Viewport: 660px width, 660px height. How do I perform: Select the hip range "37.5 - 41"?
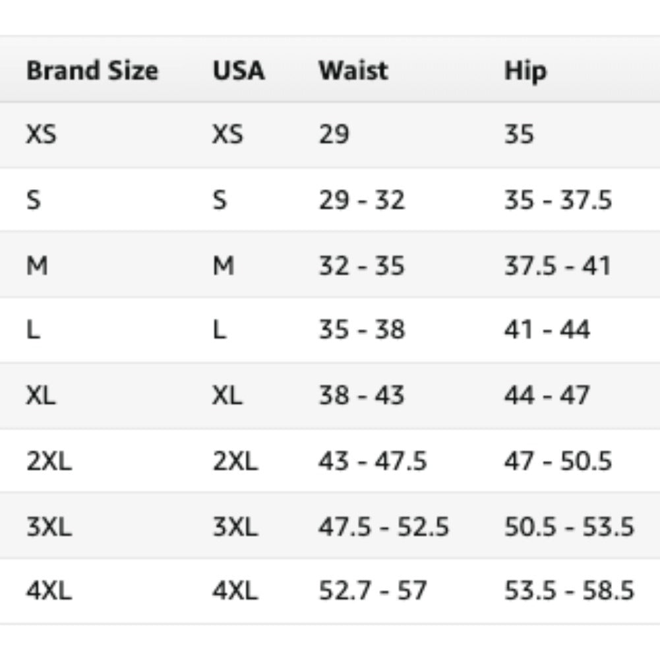558,266
